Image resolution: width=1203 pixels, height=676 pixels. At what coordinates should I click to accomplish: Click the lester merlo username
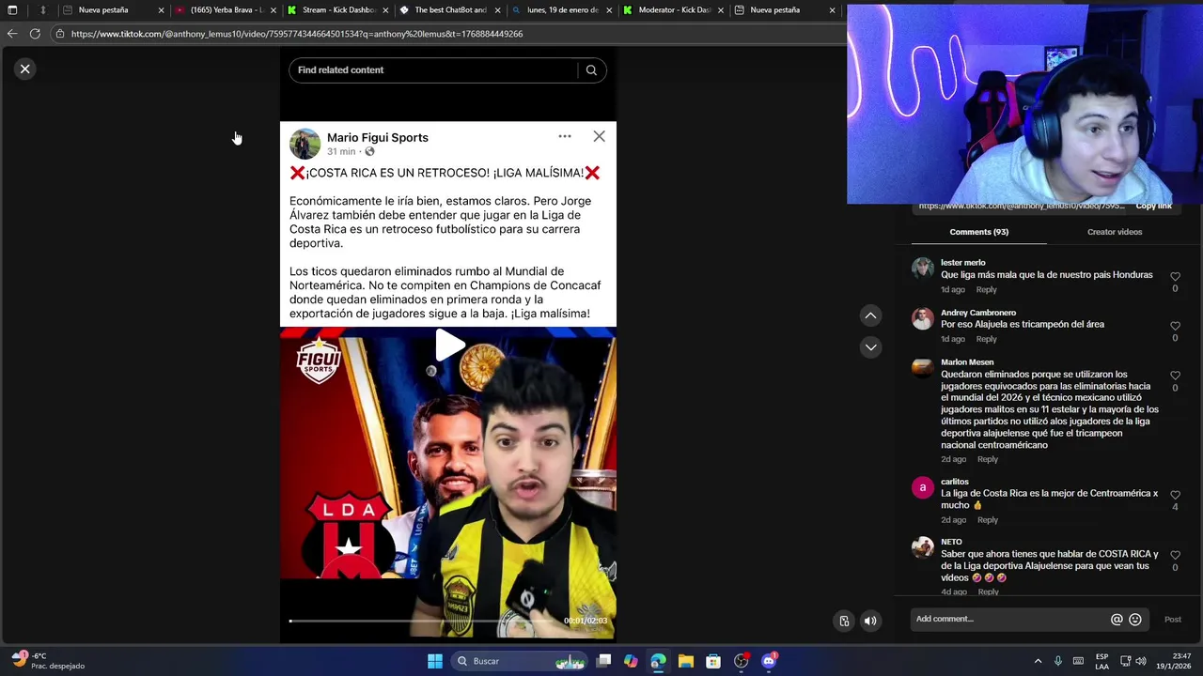pos(963,263)
